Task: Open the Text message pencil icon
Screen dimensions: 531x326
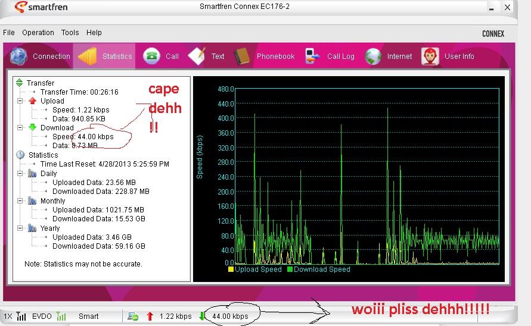Action: coord(197,56)
